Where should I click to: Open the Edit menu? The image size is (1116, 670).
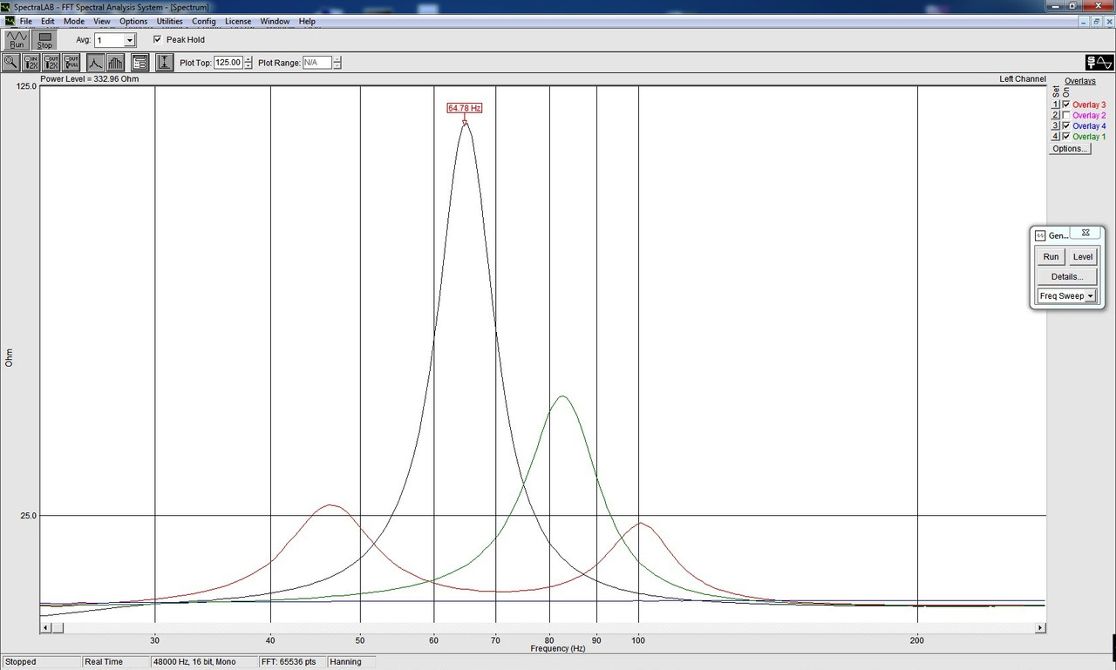click(x=47, y=21)
